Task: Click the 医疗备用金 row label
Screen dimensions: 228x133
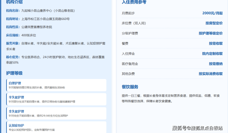Action: pos(130,64)
